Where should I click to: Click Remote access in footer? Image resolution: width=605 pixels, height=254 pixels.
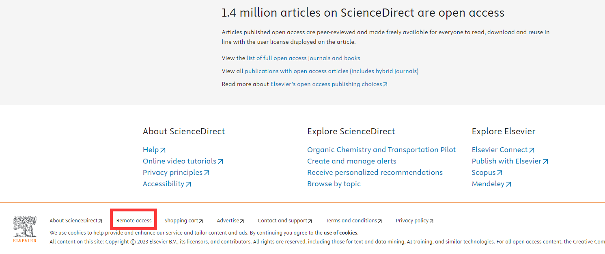[x=133, y=221]
